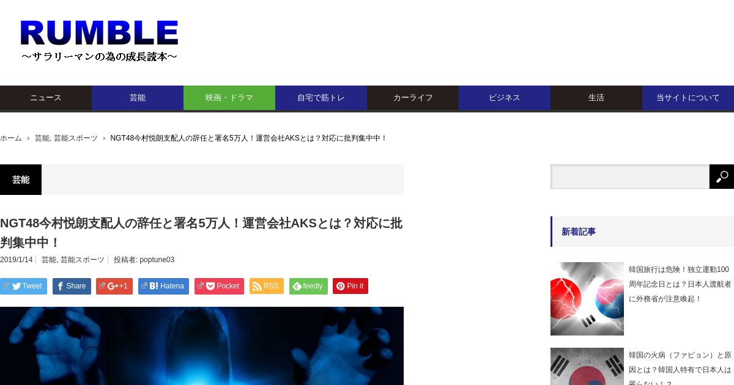
Task: Share article via Tweet button
Action: click(x=23, y=286)
